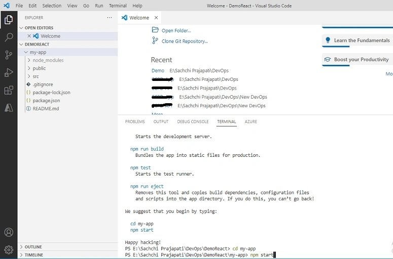
Task: Close the Welcome tab
Action: coord(156,18)
